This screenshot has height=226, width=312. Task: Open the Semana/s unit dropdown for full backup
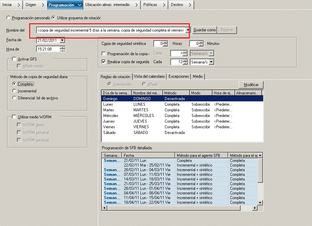click(x=211, y=62)
